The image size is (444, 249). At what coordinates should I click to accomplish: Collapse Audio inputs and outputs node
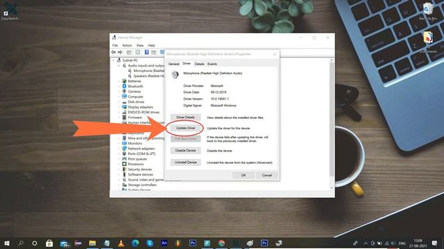(x=119, y=66)
